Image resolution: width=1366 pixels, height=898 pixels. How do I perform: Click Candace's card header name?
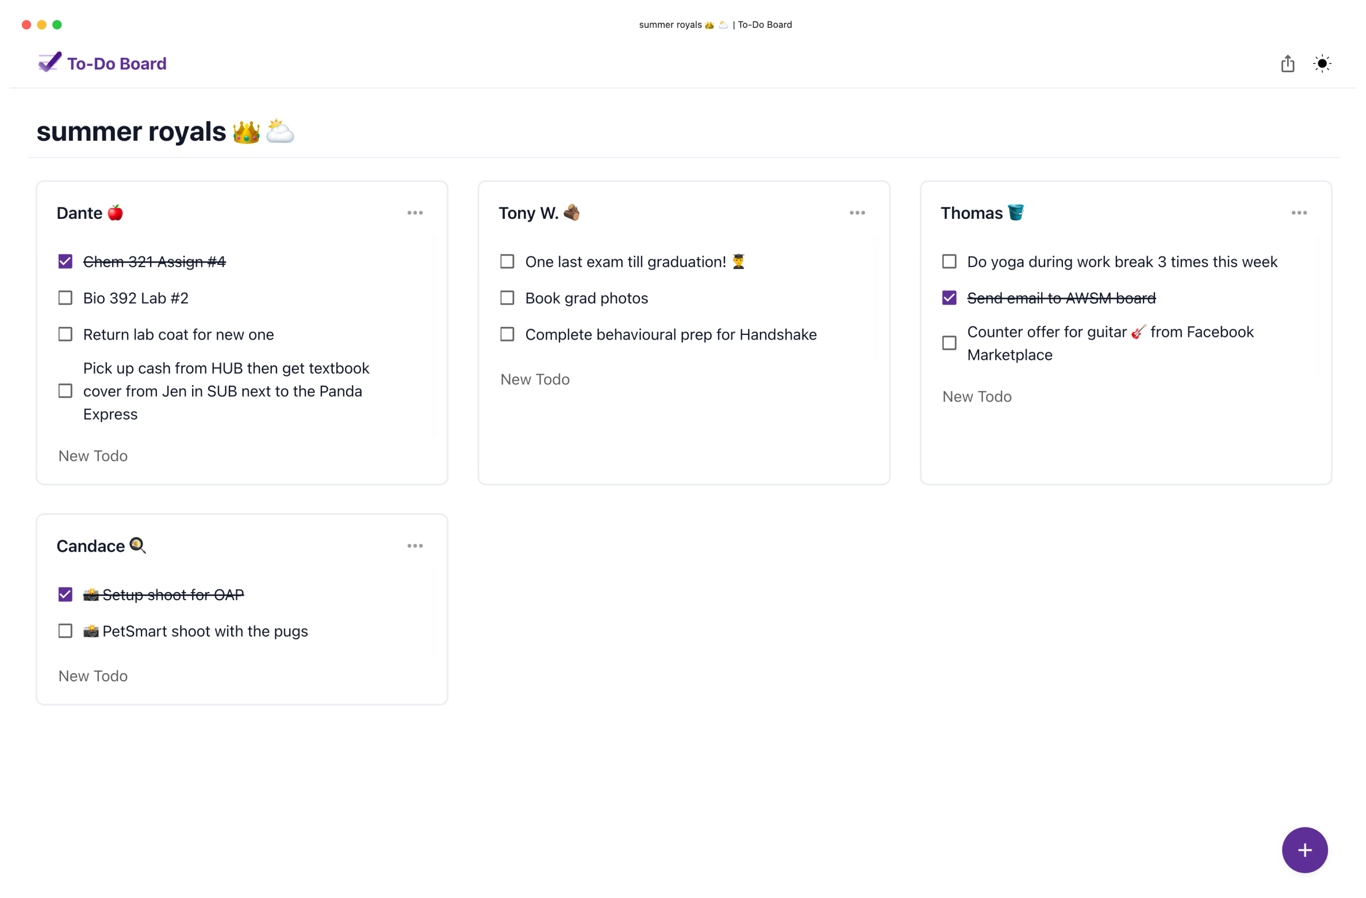(91, 546)
